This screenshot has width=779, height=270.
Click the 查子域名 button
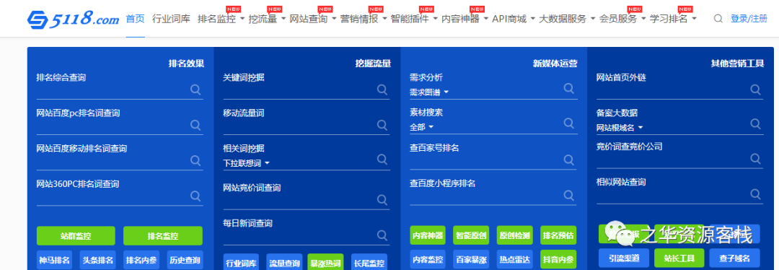[735, 258]
